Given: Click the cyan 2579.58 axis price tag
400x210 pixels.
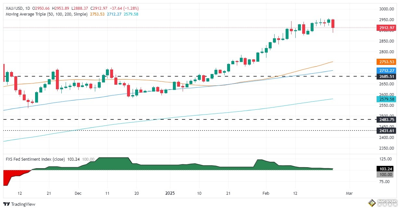Looking at the screenshot, I should [386, 99].
